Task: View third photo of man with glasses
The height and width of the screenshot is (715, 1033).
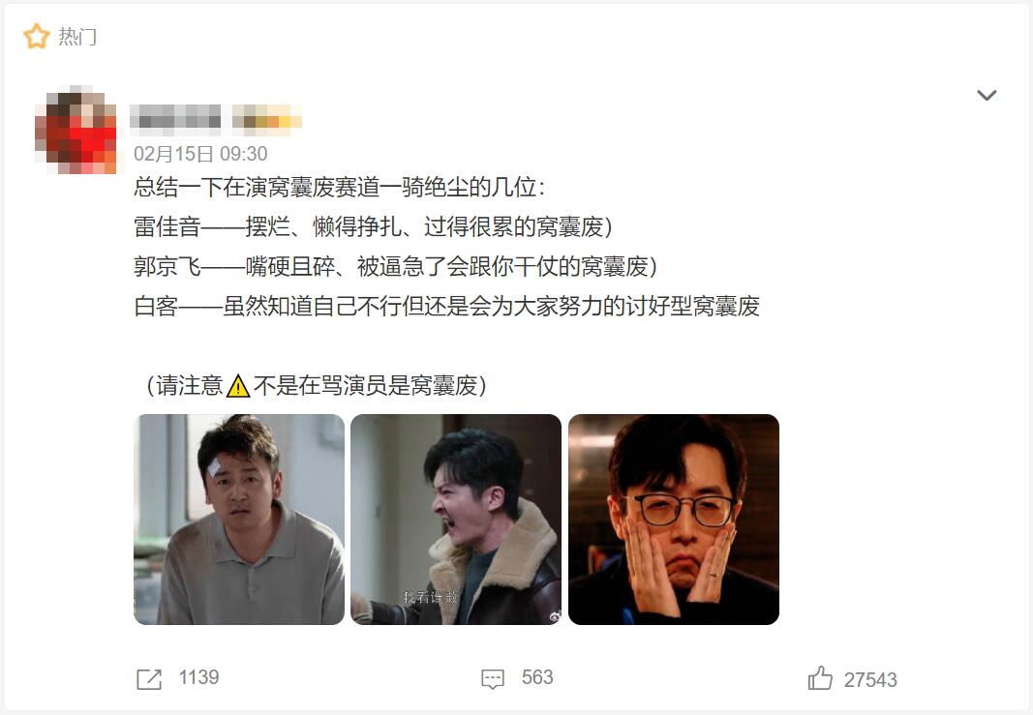Action: 674,520
